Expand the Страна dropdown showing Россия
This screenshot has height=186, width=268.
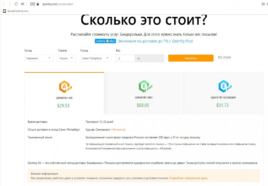point(67,58)
